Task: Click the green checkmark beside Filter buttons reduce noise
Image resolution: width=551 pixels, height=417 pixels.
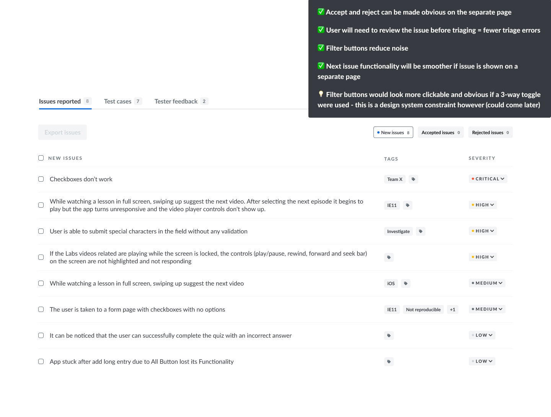Action: 321,48
